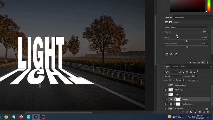Toggle adjustment visibility in the Properties footer
213x120 pixels.
coord(203,62)
